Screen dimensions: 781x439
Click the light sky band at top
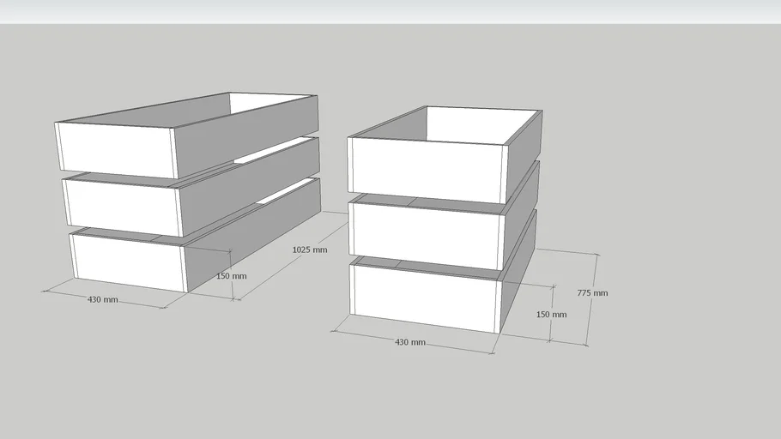(x=390, y=11)
